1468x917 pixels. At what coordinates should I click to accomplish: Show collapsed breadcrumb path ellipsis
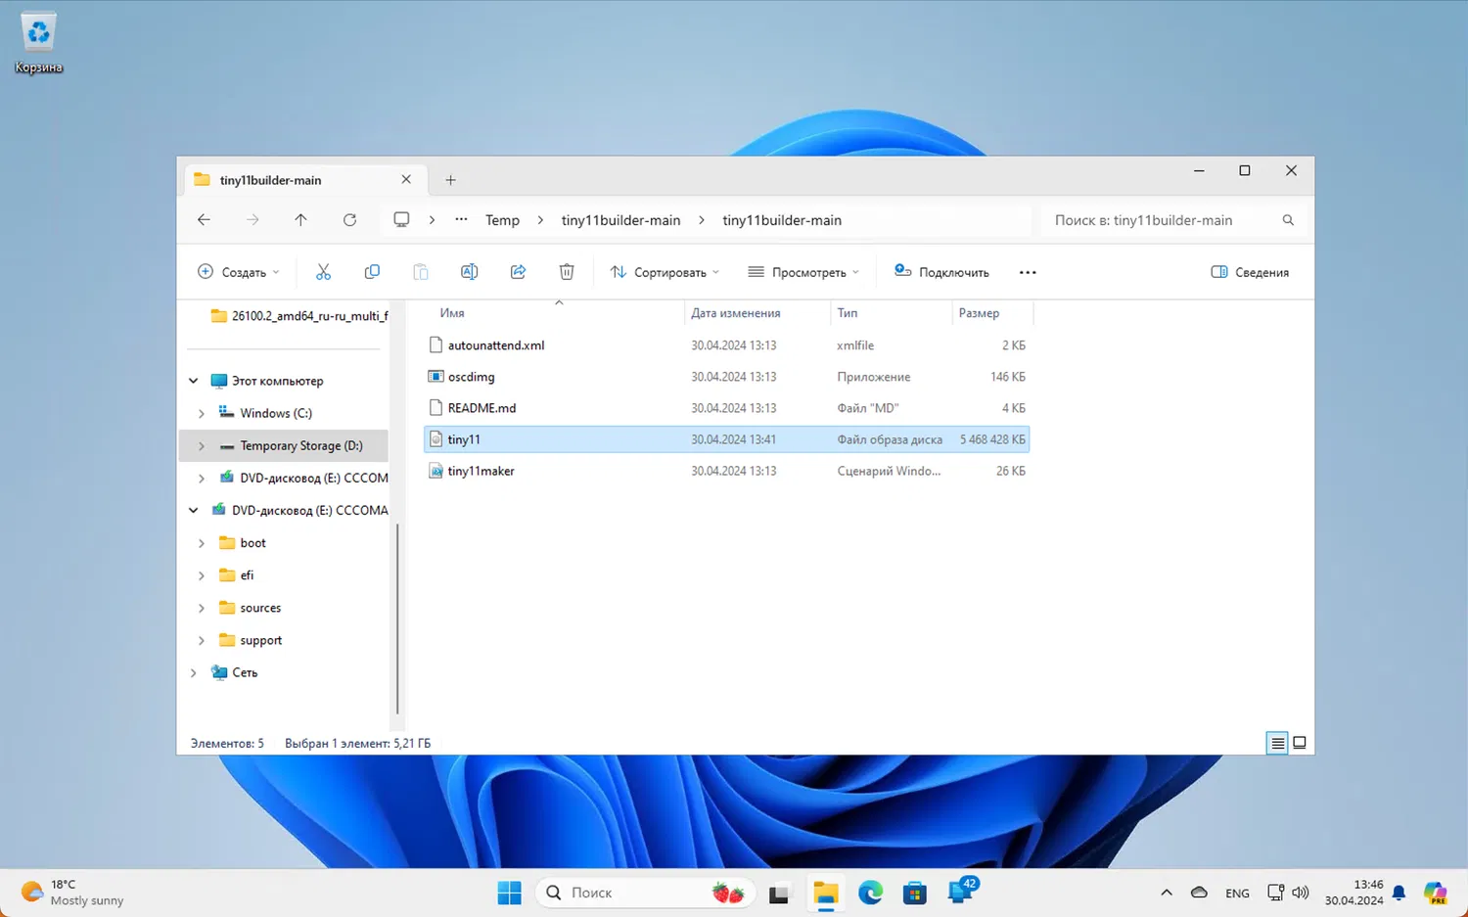(461, 220)
